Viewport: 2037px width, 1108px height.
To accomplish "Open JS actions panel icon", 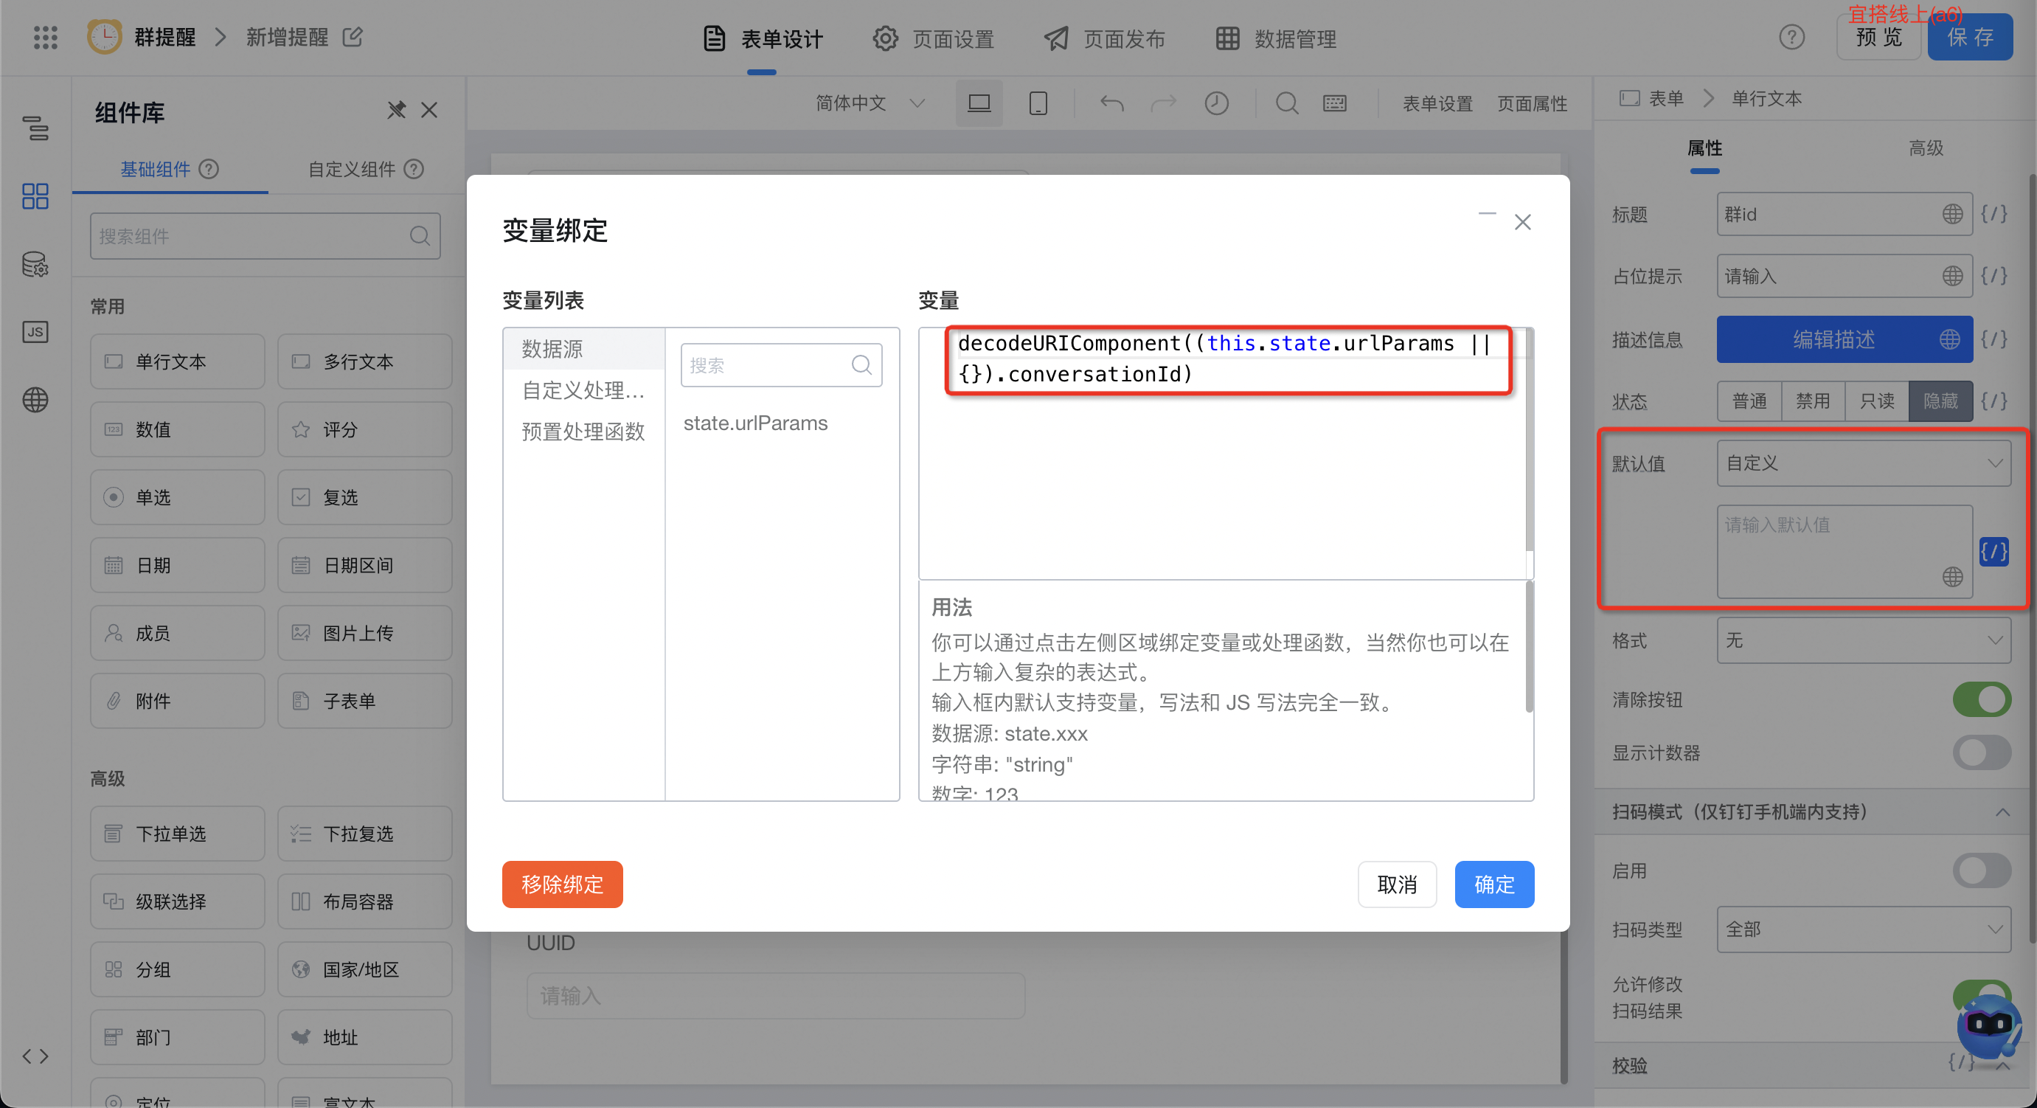I will coord(35,332).
